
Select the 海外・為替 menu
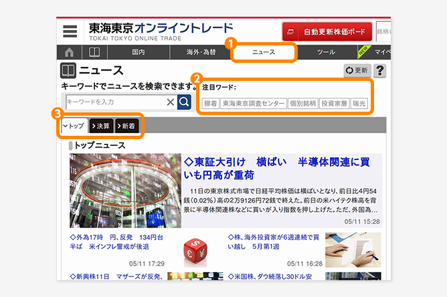click(201, 52)
